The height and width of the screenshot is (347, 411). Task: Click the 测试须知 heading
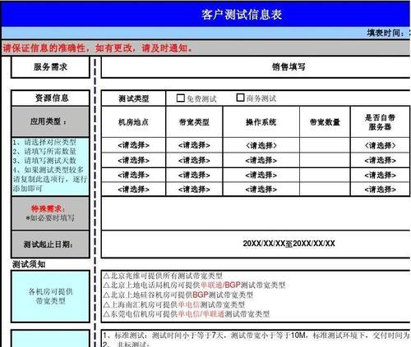tap(29, 264)
